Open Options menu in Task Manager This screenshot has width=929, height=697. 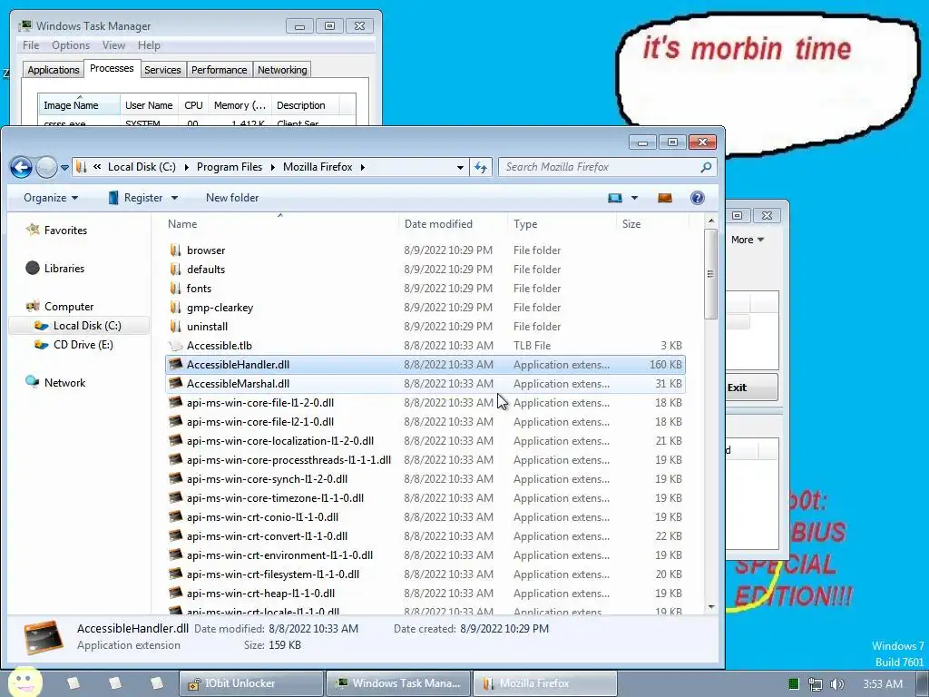coord(71,45)
